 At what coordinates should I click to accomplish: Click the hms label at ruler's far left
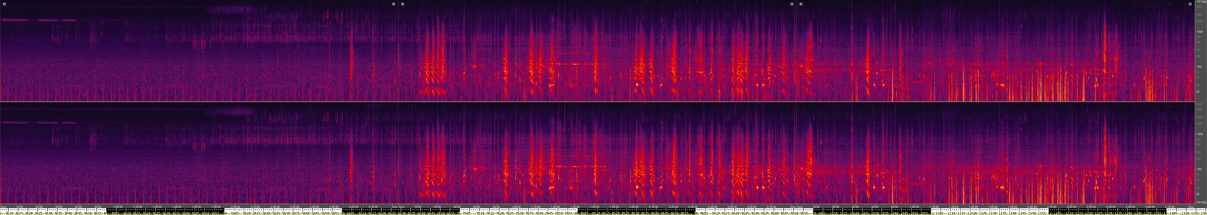pos(3,207)
